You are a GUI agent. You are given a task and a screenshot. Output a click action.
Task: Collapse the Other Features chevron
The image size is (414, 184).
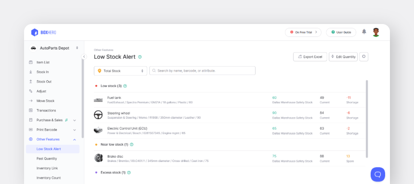click(75, 139)
